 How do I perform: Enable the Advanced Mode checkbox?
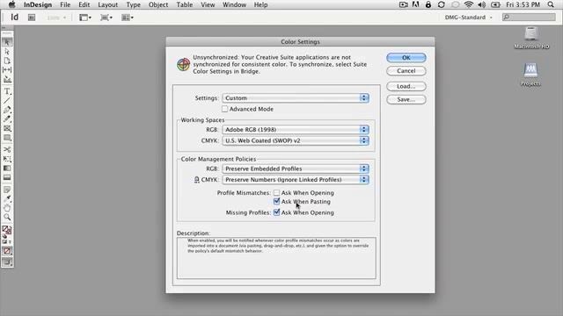pos(225,109)
